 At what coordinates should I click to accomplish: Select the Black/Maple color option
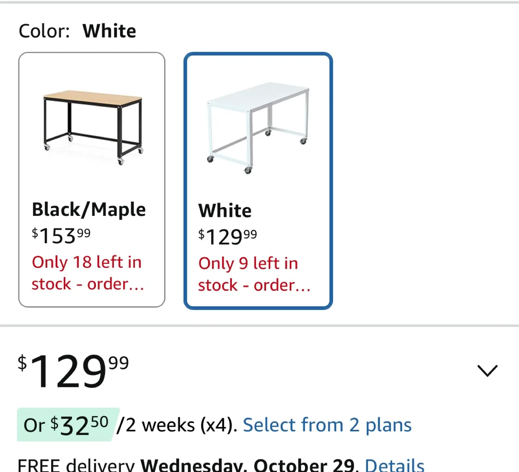[x=92, y=179]
